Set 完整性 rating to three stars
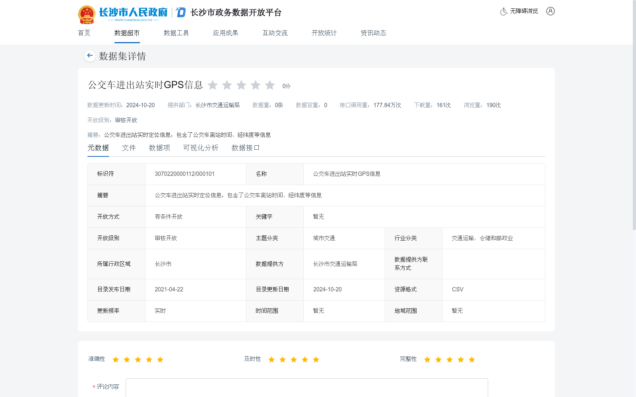Screen dimensions: 636x397 pyautogui.click(x=450, y=359)
